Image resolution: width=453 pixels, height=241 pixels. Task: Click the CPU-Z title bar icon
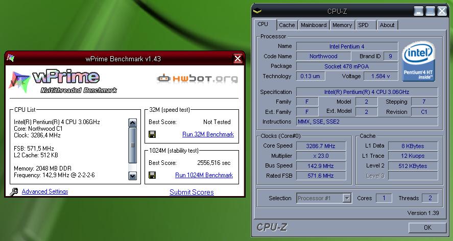[257, 11]
